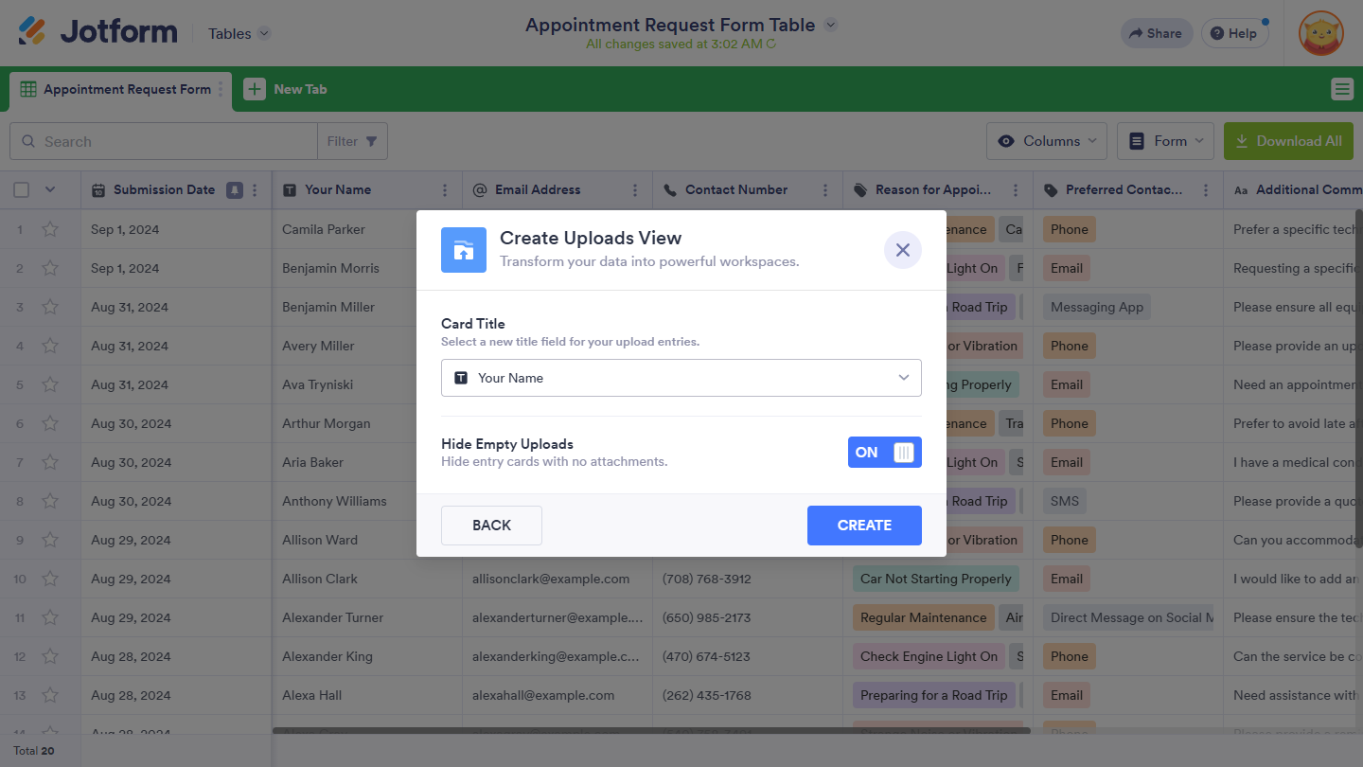This screenshot has height=767, width=1363.
Task: Open Email Address column options menu
Action: 635,189
